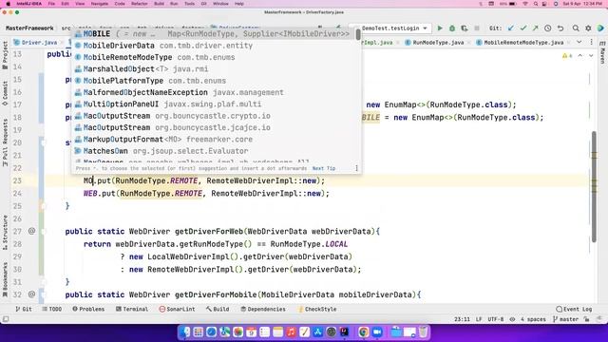Change LF line separator in status bar
This screenshot has width=608, height=342.
[479, 319]
